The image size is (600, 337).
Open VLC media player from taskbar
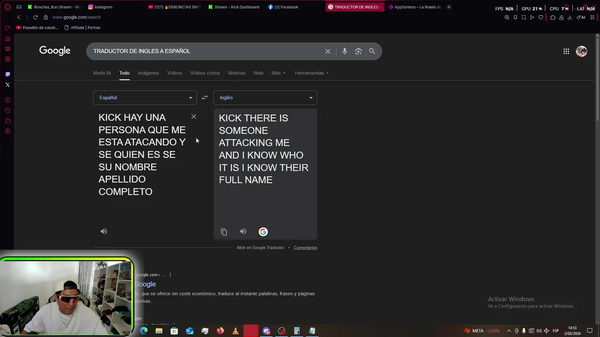pyautogui.click(x=235, y=331)
